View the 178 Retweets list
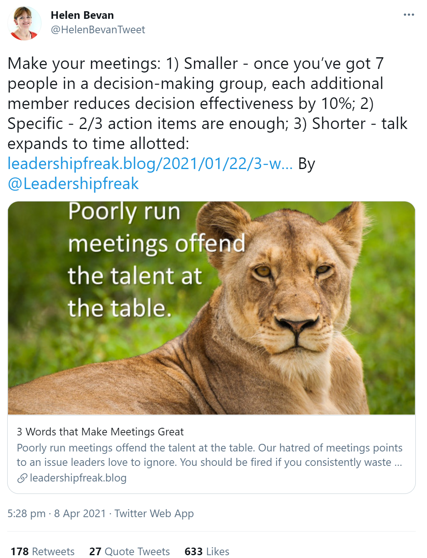 tap(42, 551)
